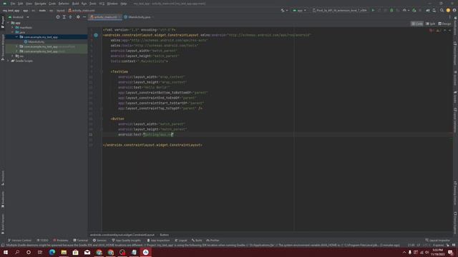Open the Navigate menu
Image resolution: width=458 pixels, height=257 pixels.
click(x=40, y=4)
